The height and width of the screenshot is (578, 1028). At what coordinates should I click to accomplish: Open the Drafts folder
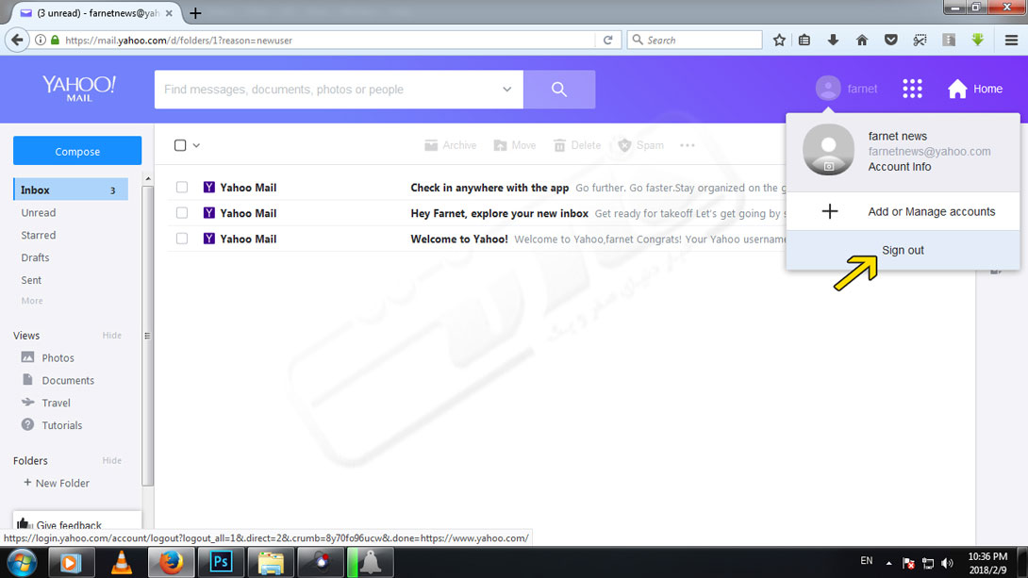coord(35,257)
